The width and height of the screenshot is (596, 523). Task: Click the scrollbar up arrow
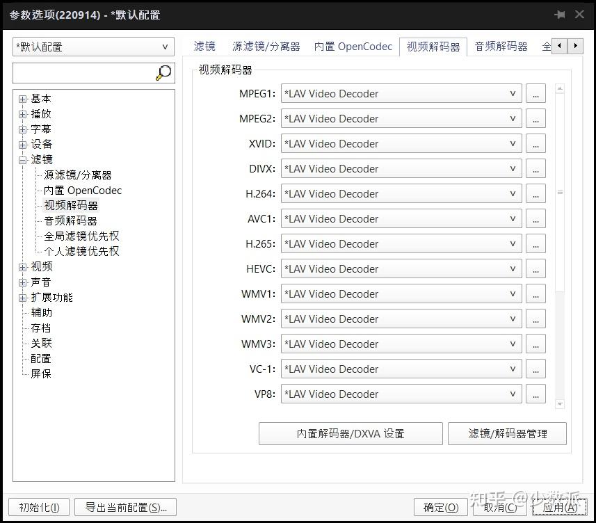tap(560, 88)
